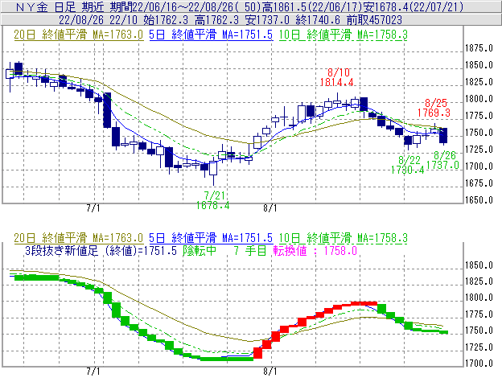The height and width of the screenshot is (382, 502).
Task: Click the open interest value 前取457023
Action: click(374, 20)
